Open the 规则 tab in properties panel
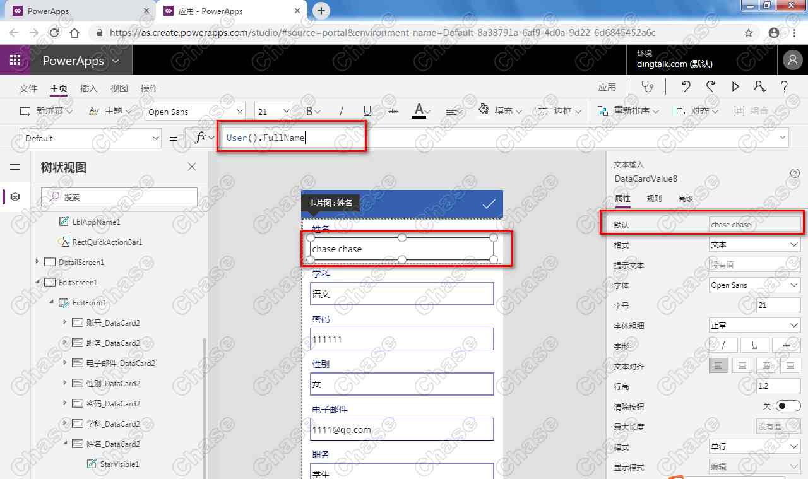The width and height of the screenshot is (808, 479). (x=654, y=198)
